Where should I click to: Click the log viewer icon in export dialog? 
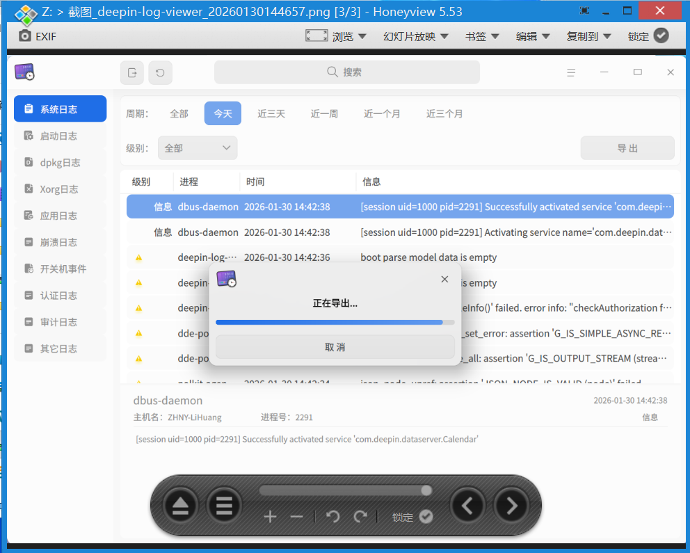click(x=226, y=279)
